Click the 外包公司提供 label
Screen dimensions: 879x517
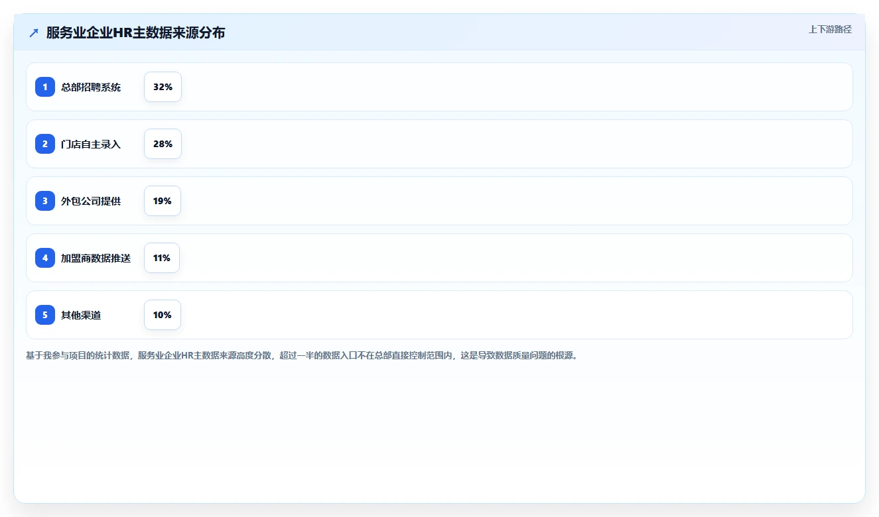coord(91,201)
